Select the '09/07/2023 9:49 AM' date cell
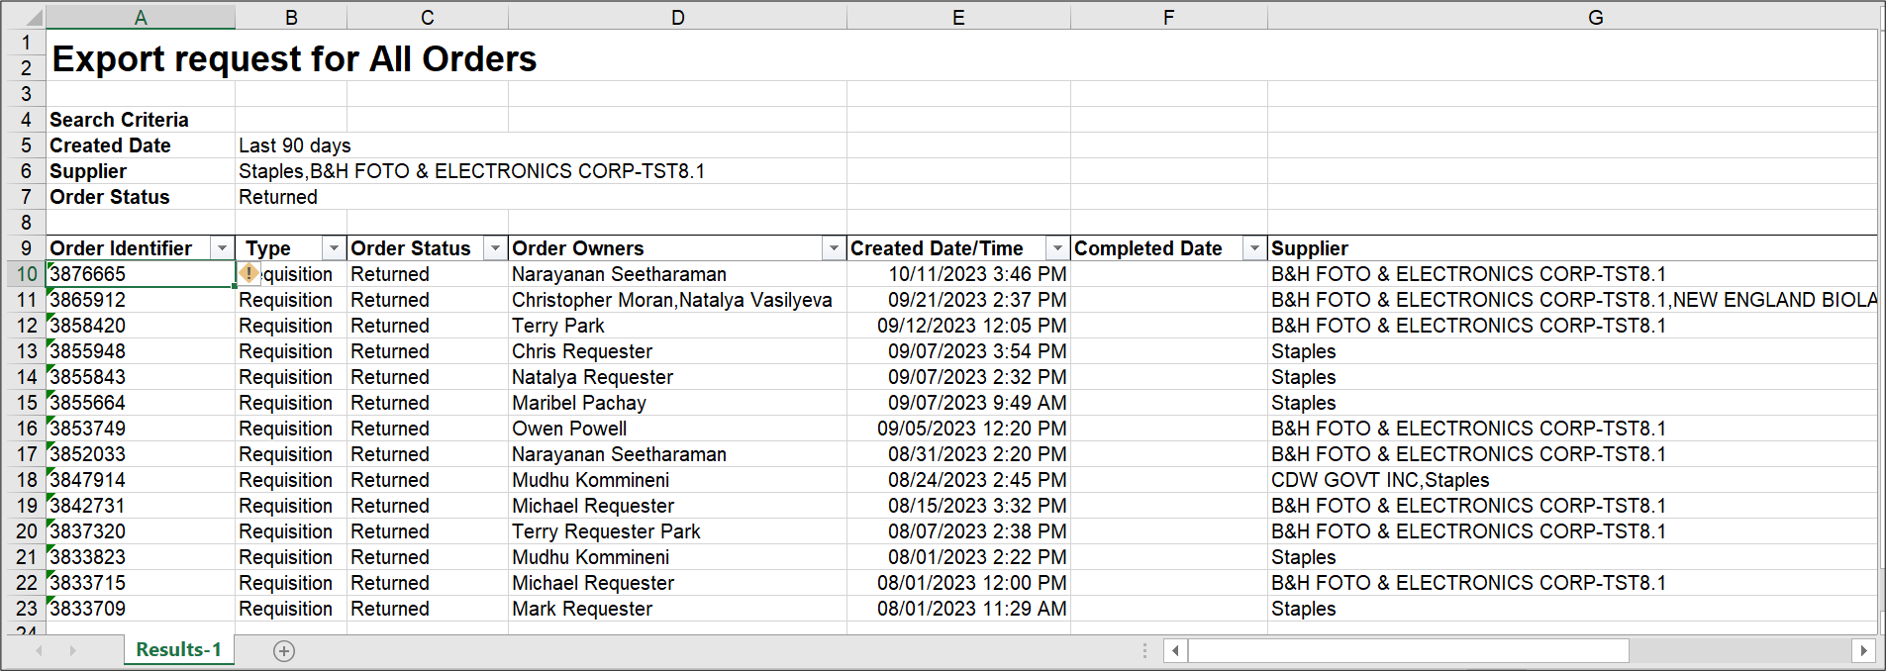Image resolution: width=1886 pixels, height=671 pixels. coord(958,403)
